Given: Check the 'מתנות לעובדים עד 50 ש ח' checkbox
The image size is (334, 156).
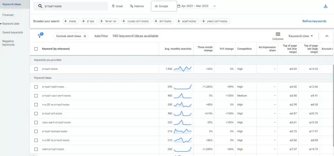Looking at the screenshot, I should click(36, 140).
